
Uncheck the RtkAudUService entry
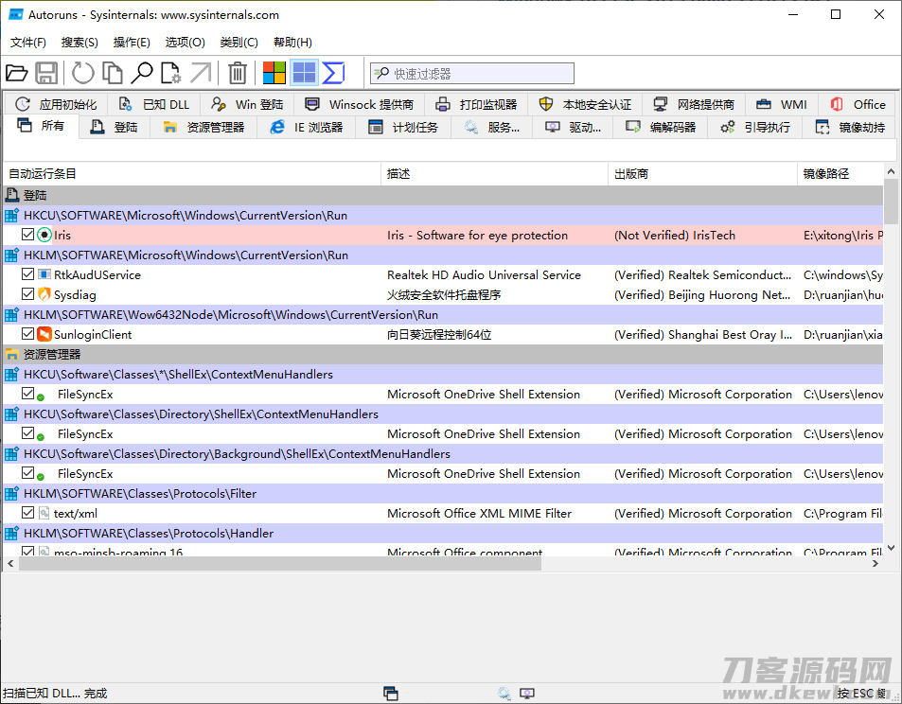tap(27, 273)
